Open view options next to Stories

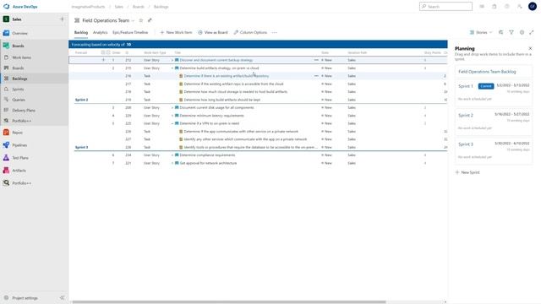[501, 32]
